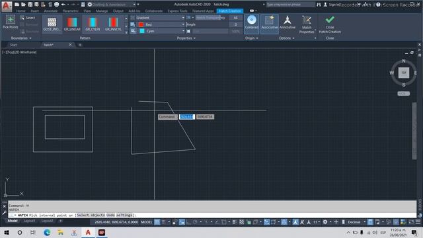This screenshot has width=423, height=238.
Task: Click the cyan color swatch
Action: point(142,31)
